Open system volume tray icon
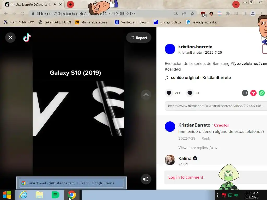267x200 pixels. (236, 195)
